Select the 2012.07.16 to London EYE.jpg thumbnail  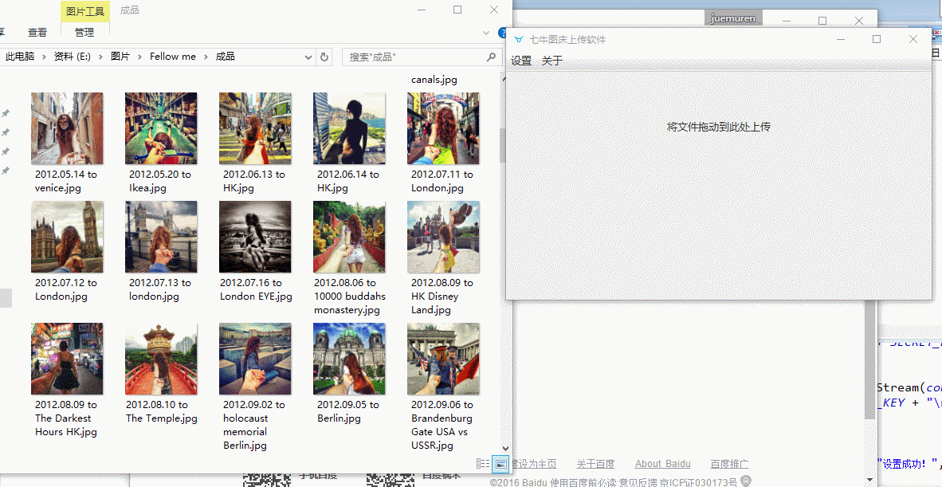point(255,237)
